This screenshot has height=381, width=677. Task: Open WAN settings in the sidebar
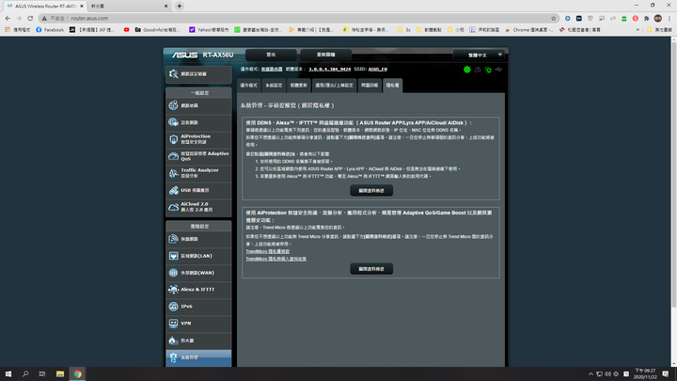click(198, 273)
